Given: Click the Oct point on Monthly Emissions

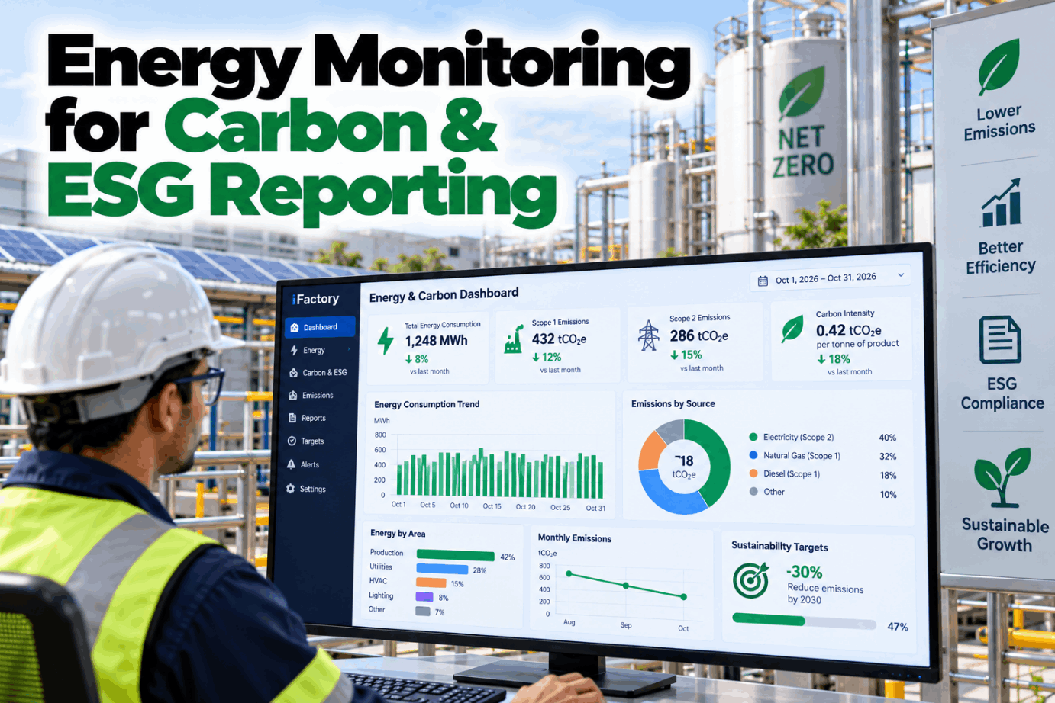Looking at the screenshot, I should click(683, 597).
